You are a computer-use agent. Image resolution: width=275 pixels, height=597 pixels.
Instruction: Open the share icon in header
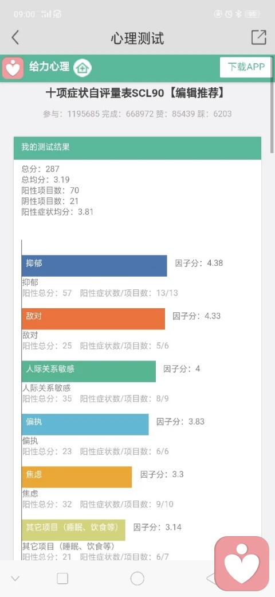258,37
